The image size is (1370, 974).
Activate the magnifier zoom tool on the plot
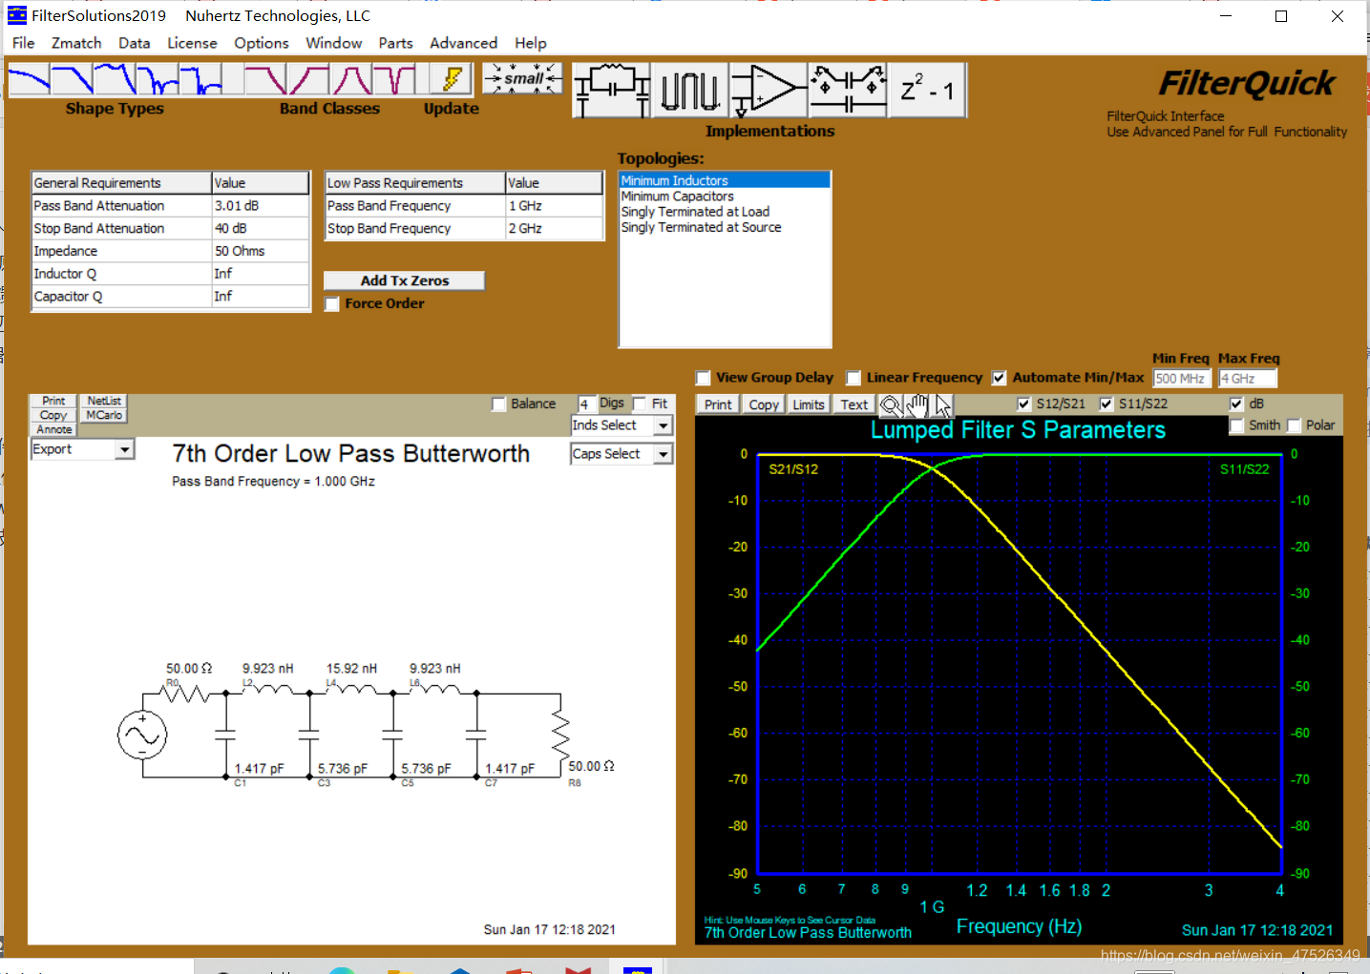pos(892,404)
